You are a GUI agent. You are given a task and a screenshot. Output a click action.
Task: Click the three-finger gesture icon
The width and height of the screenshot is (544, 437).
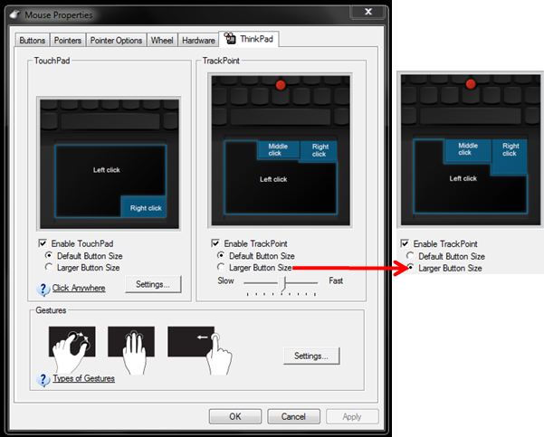[x=130, y=348]
